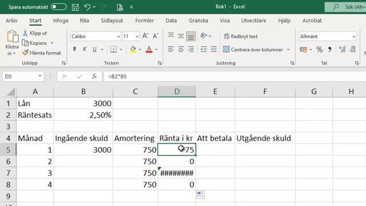The image size is (366, 206).
Task: Toggle Radbryt text wrapping
Action: tap(240, 36)
